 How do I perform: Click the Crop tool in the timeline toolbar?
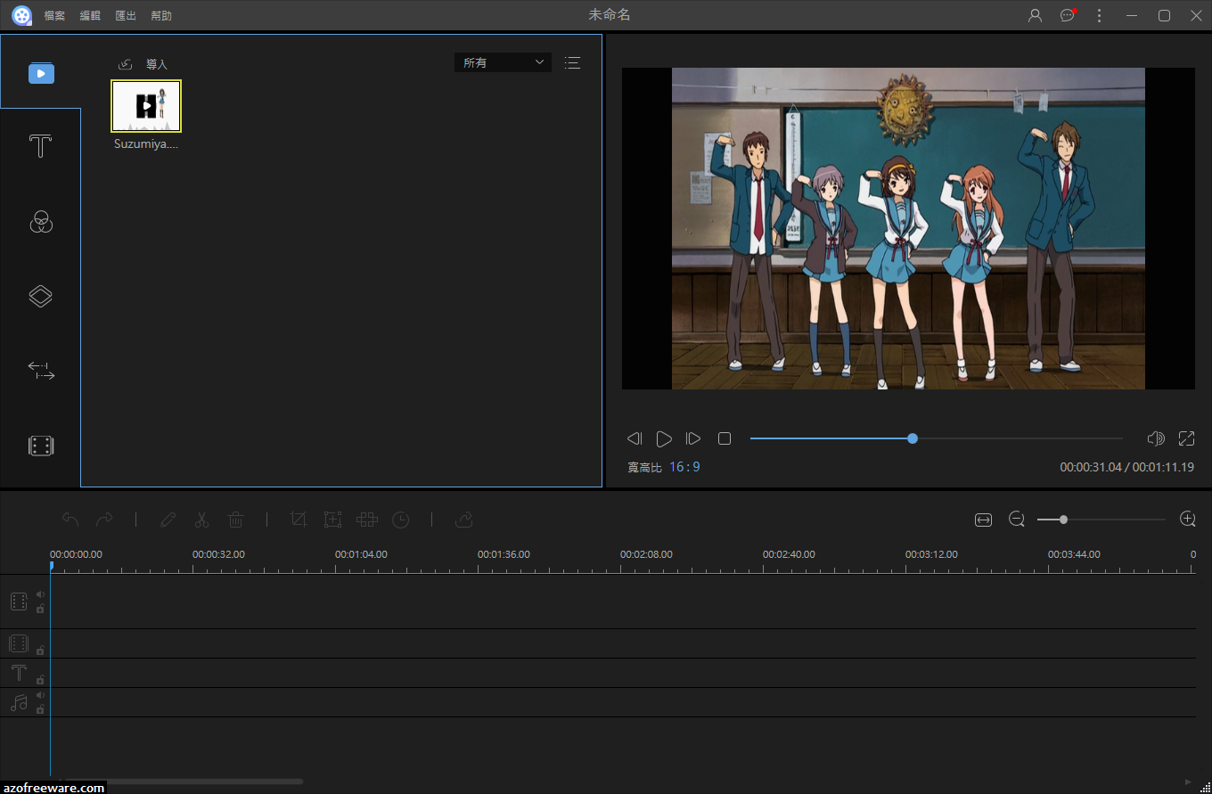tap(299, 520)
